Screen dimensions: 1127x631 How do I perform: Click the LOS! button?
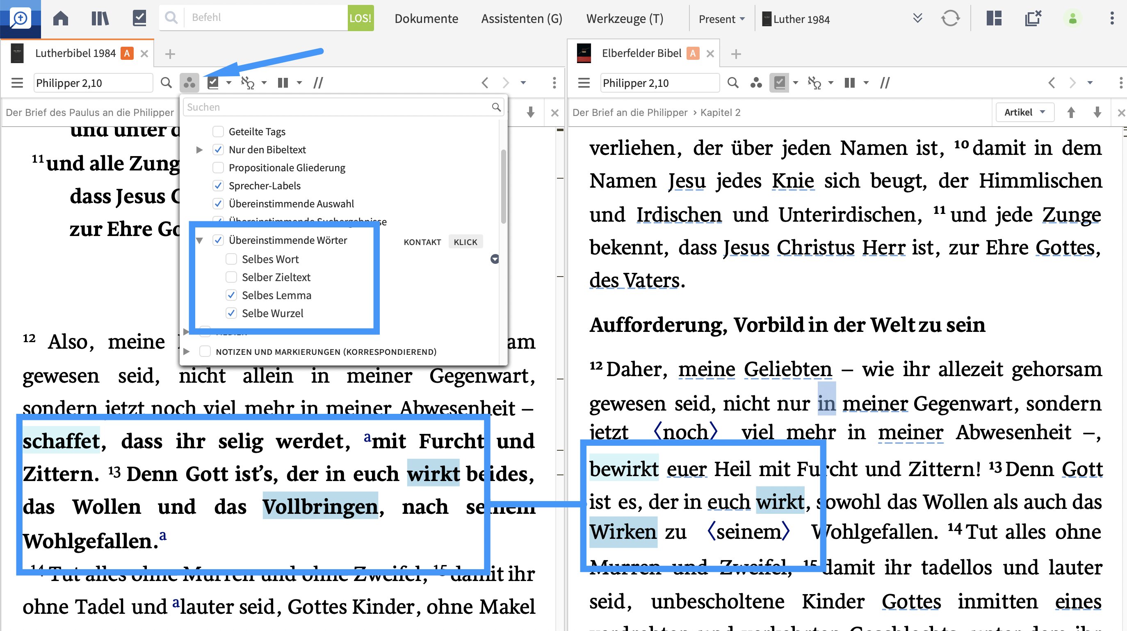360,18
